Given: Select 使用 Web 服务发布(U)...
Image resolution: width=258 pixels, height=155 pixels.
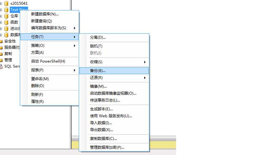Looking at the screenshot, I should pyautogui.click(x=114, y=116).
